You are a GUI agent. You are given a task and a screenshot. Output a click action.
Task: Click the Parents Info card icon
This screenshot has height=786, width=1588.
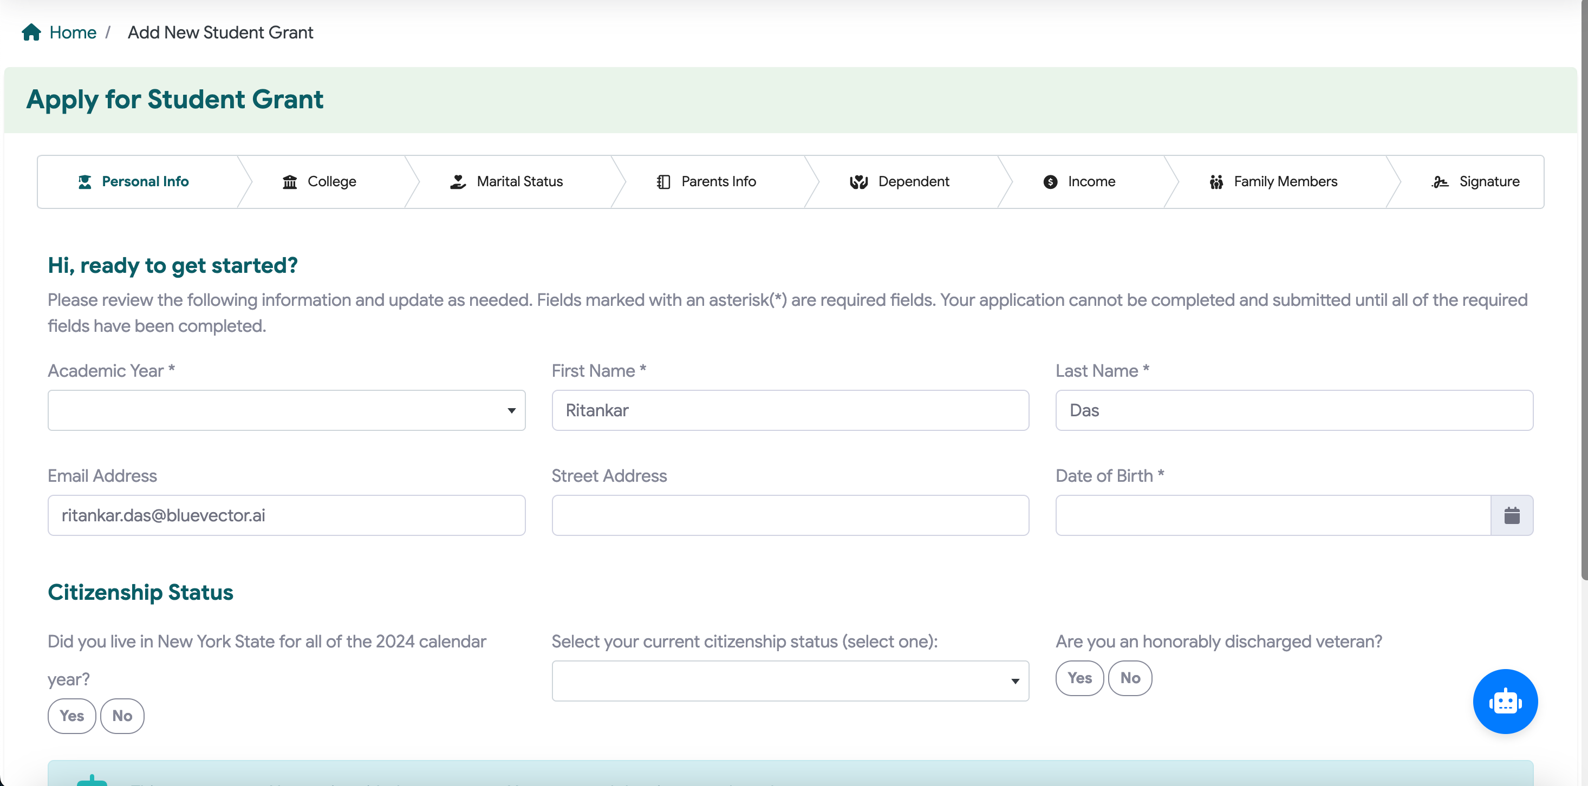point(662,182)
